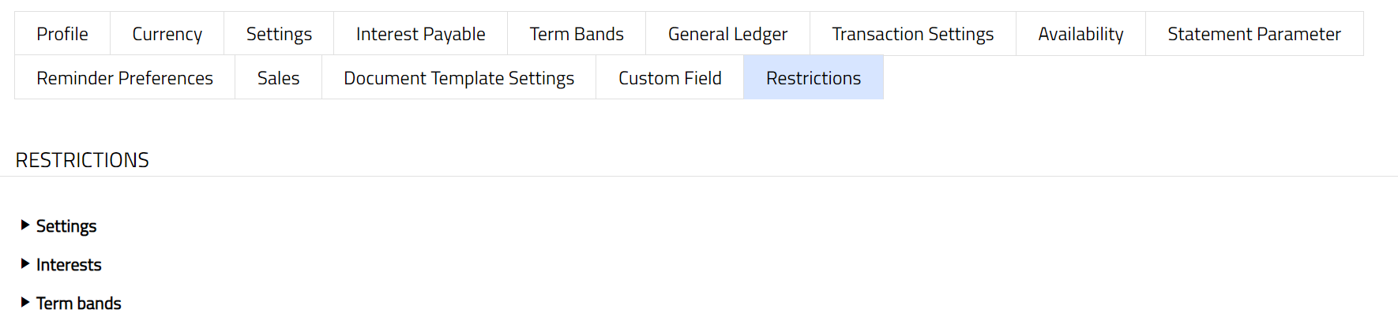Open the Sales tab

click(x=278, y=78)
